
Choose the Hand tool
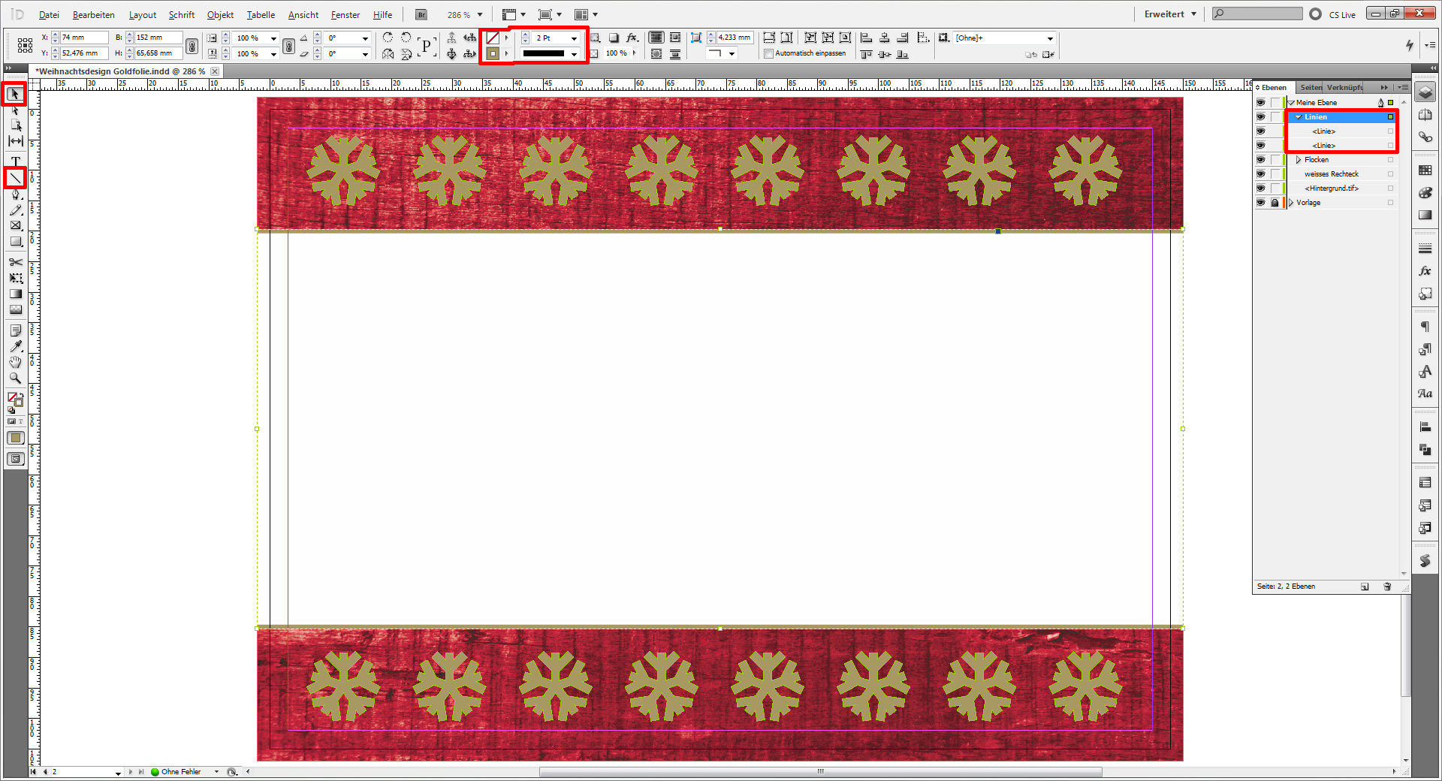click(14, 362)
